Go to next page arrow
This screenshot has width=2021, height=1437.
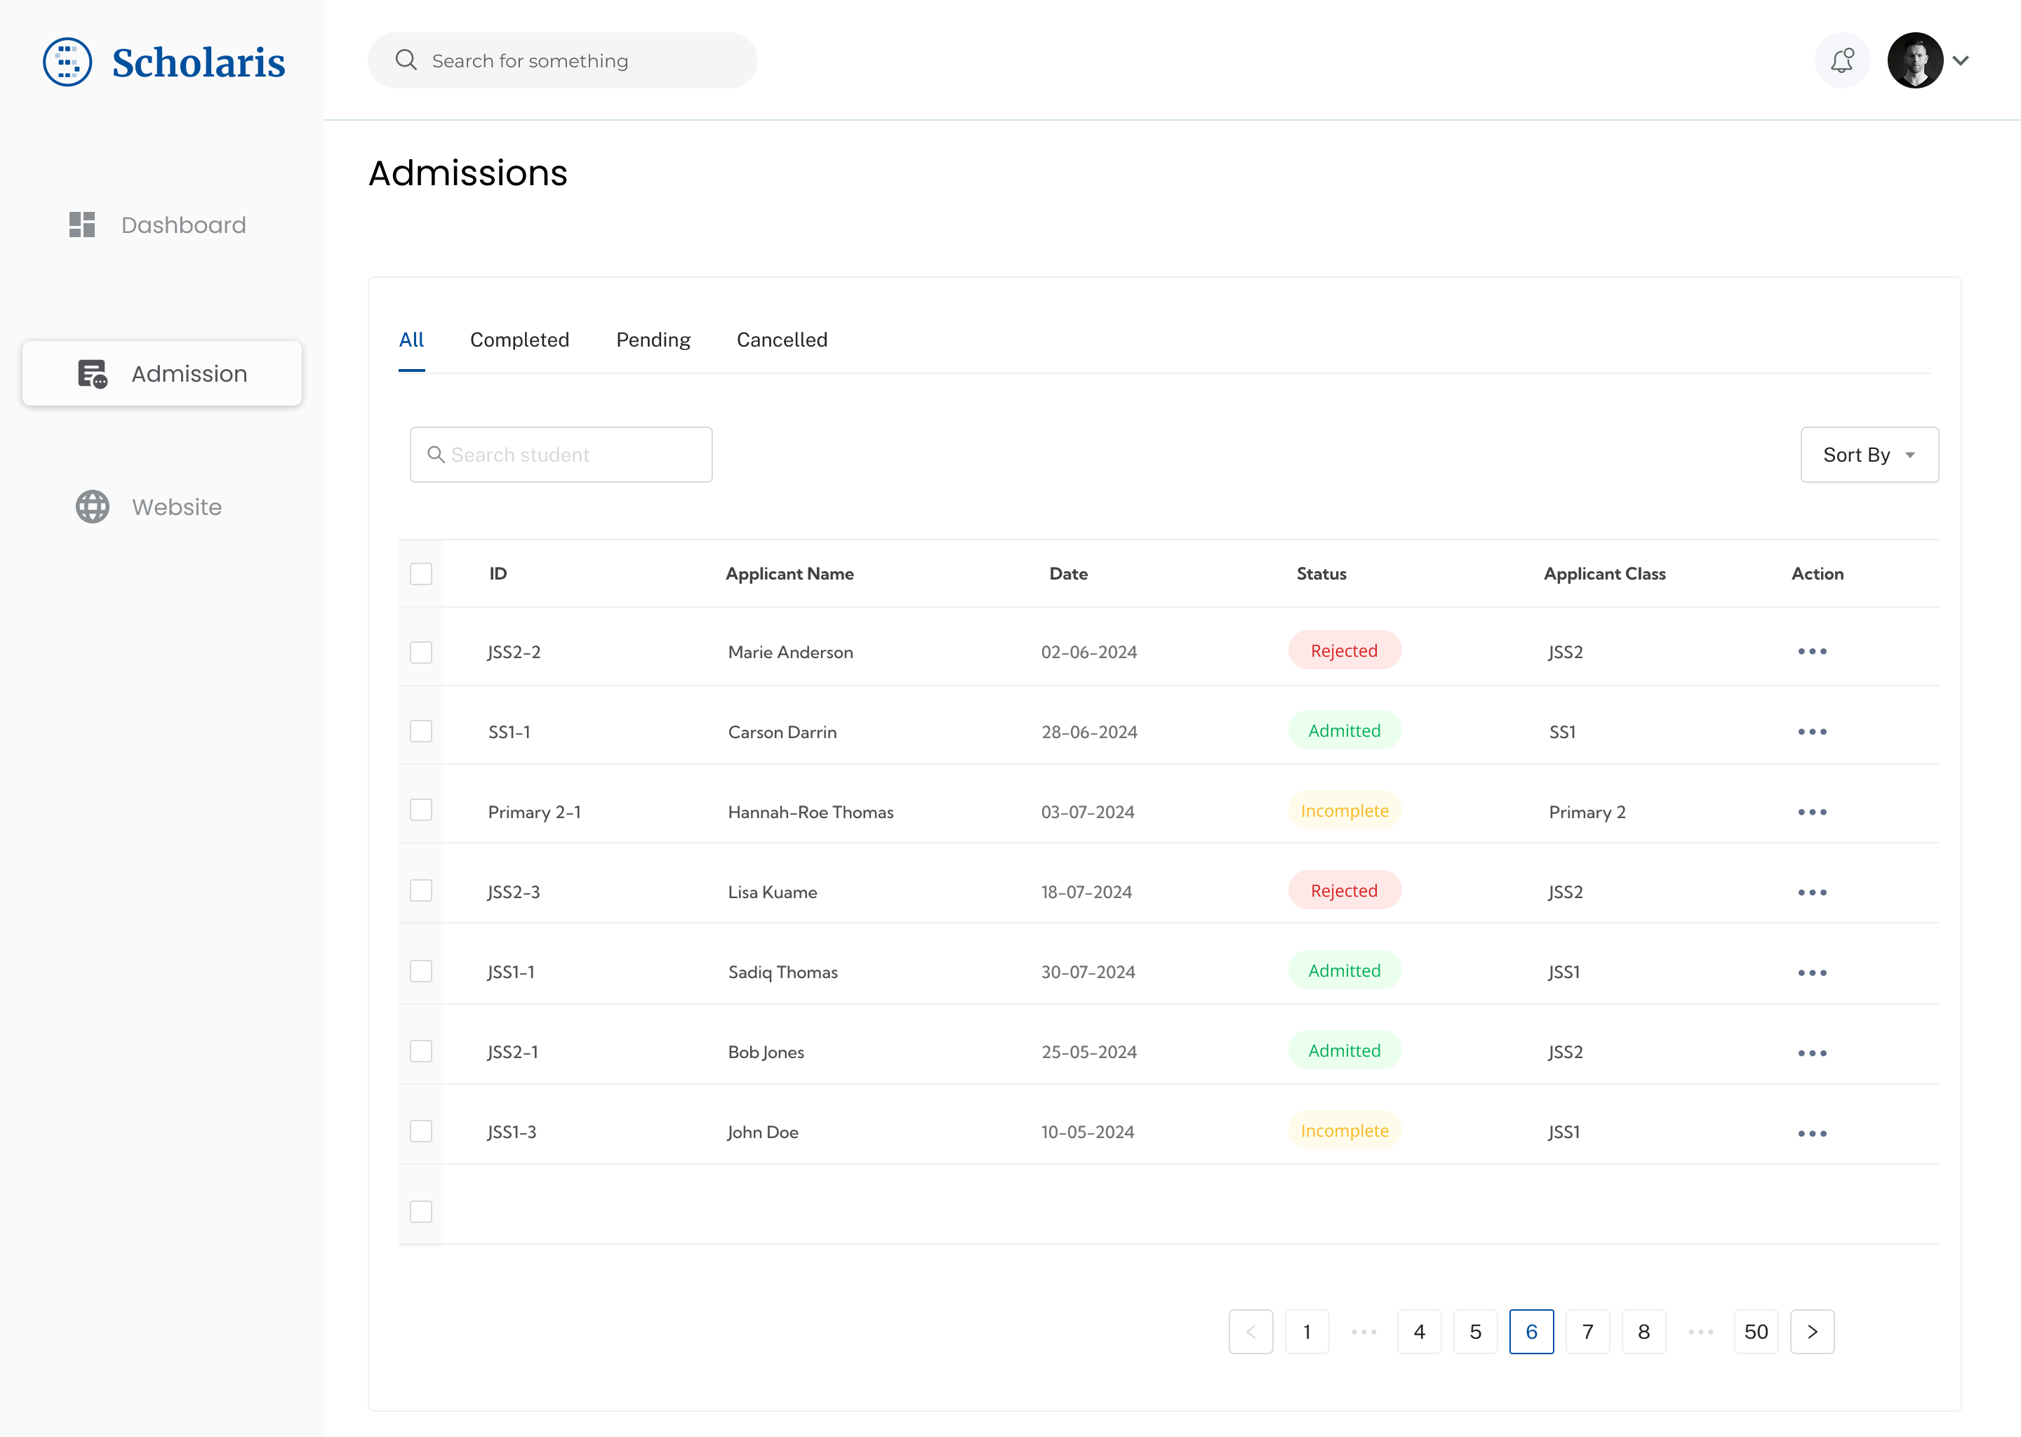(x=1811, y=1332)
